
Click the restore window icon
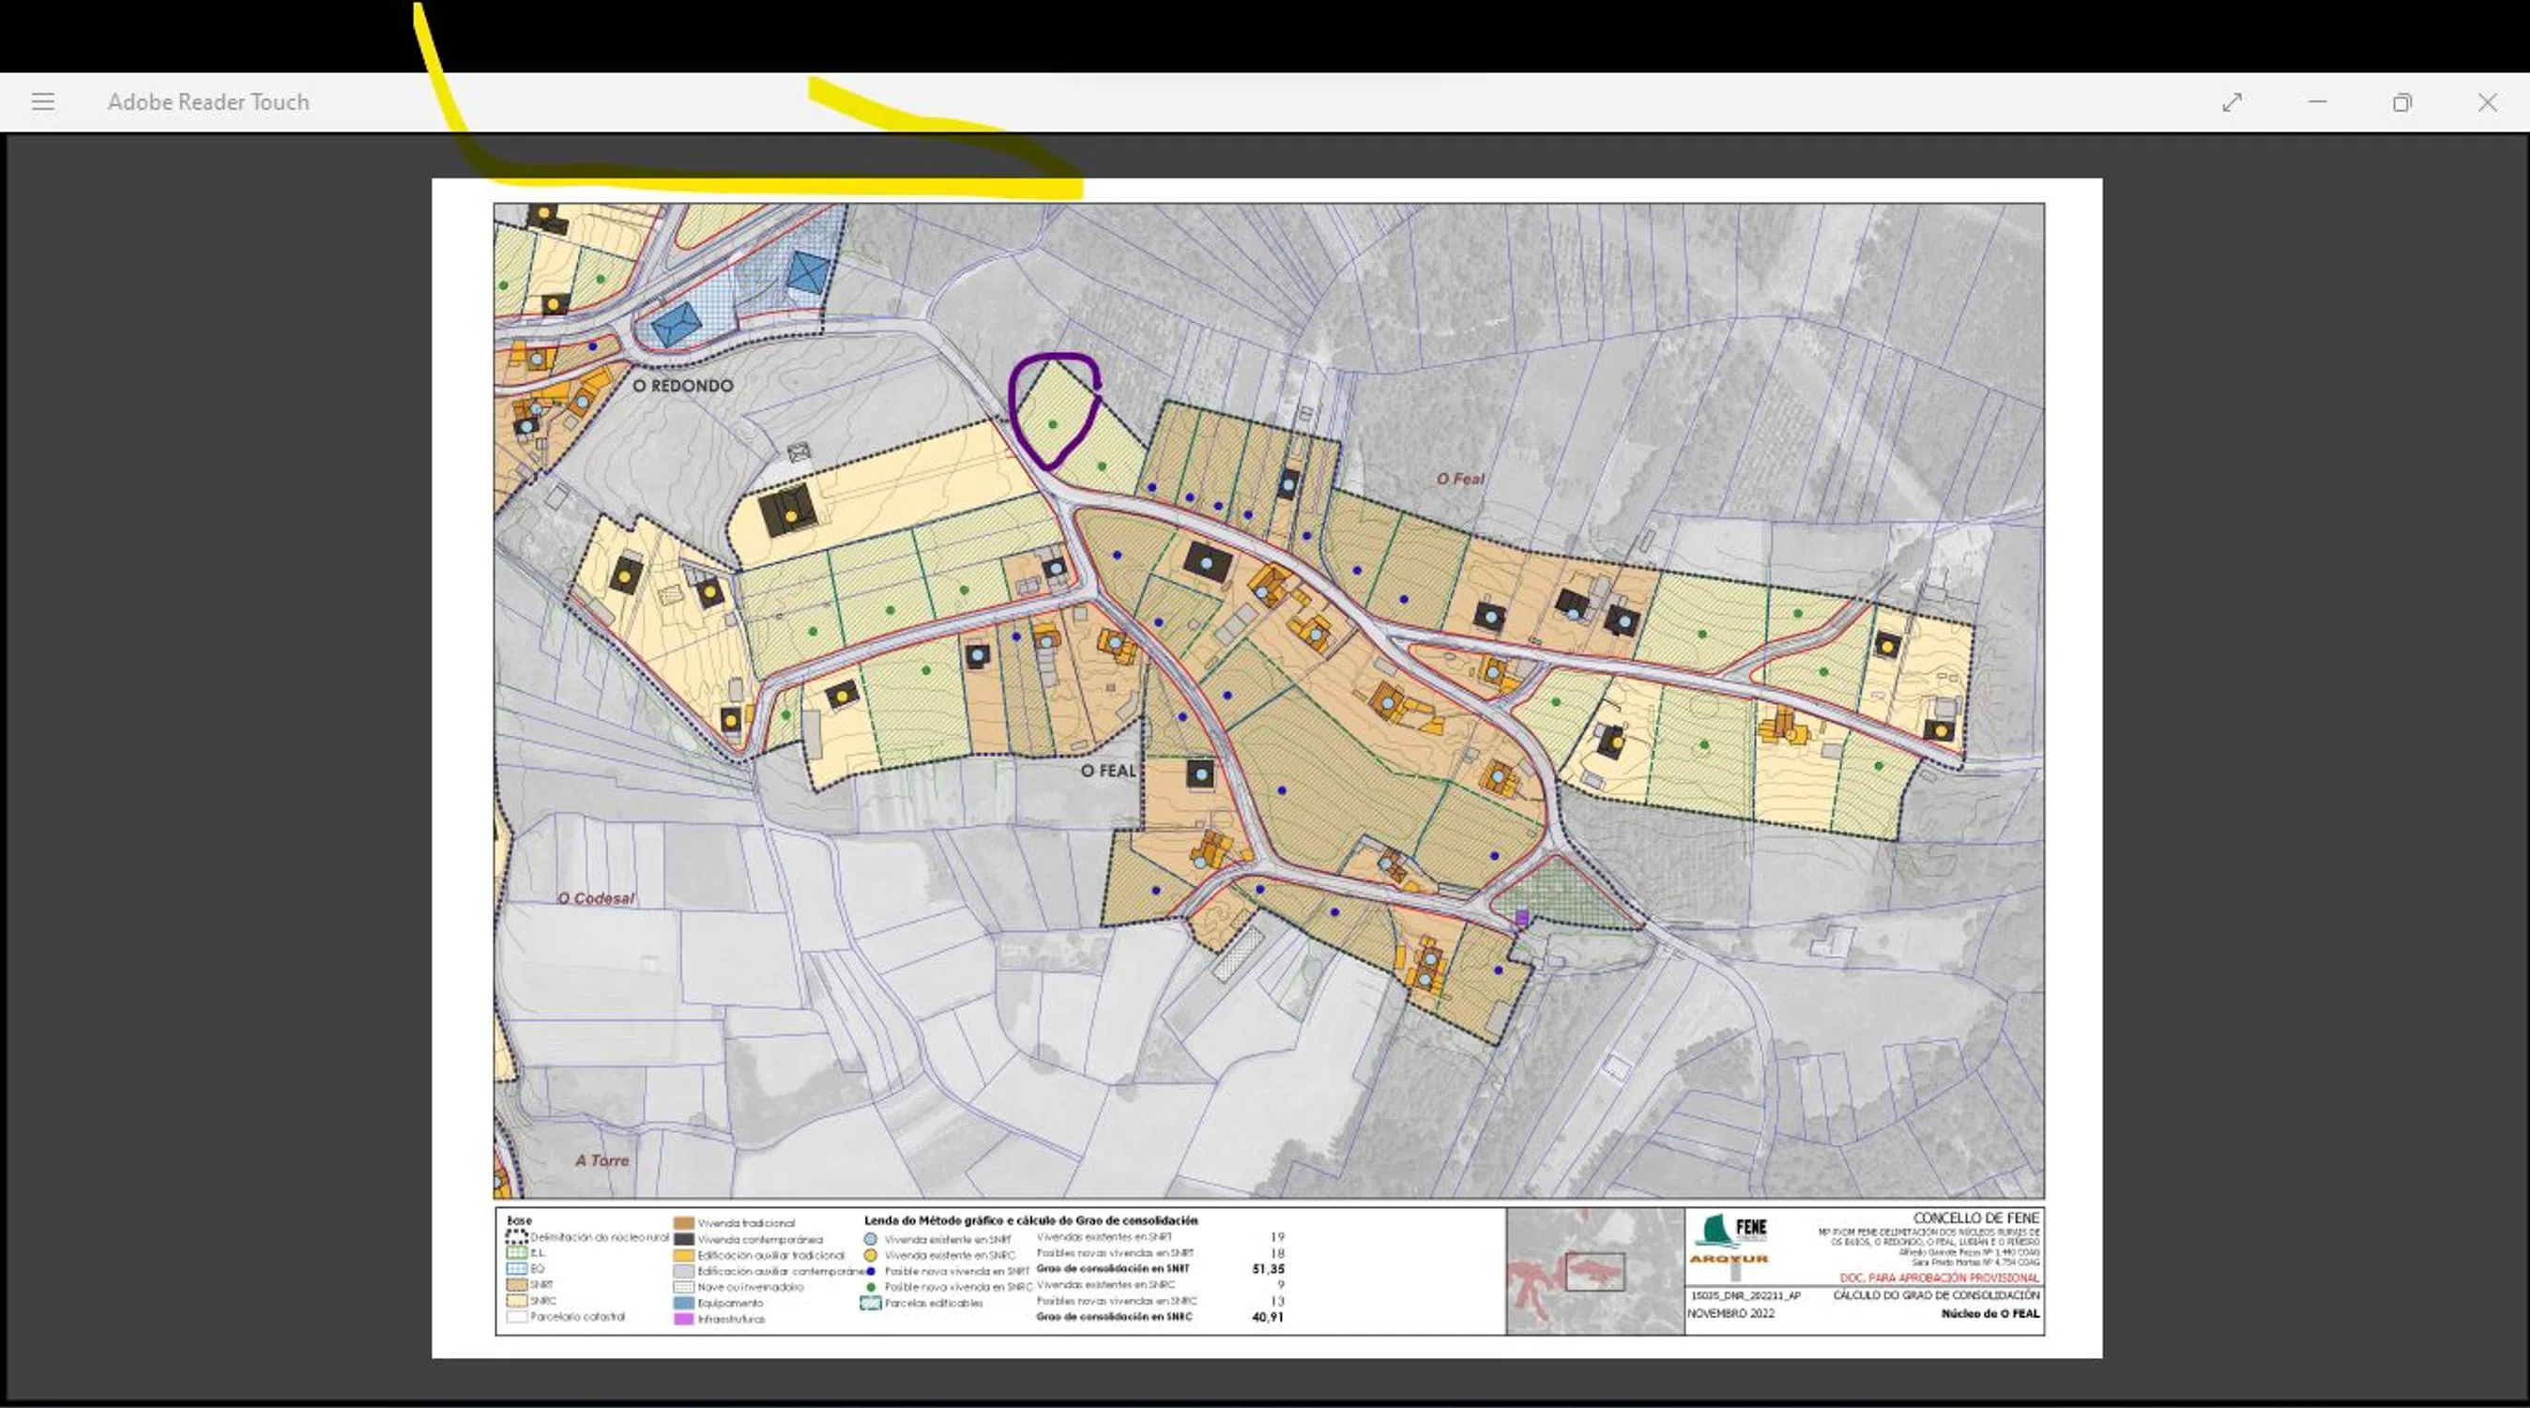2401,102
